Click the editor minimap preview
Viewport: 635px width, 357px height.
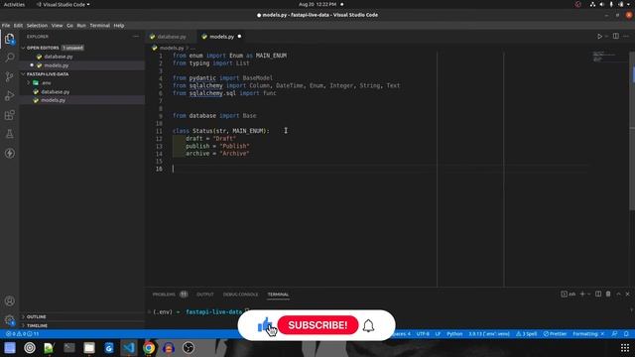[x=604, y=57]
